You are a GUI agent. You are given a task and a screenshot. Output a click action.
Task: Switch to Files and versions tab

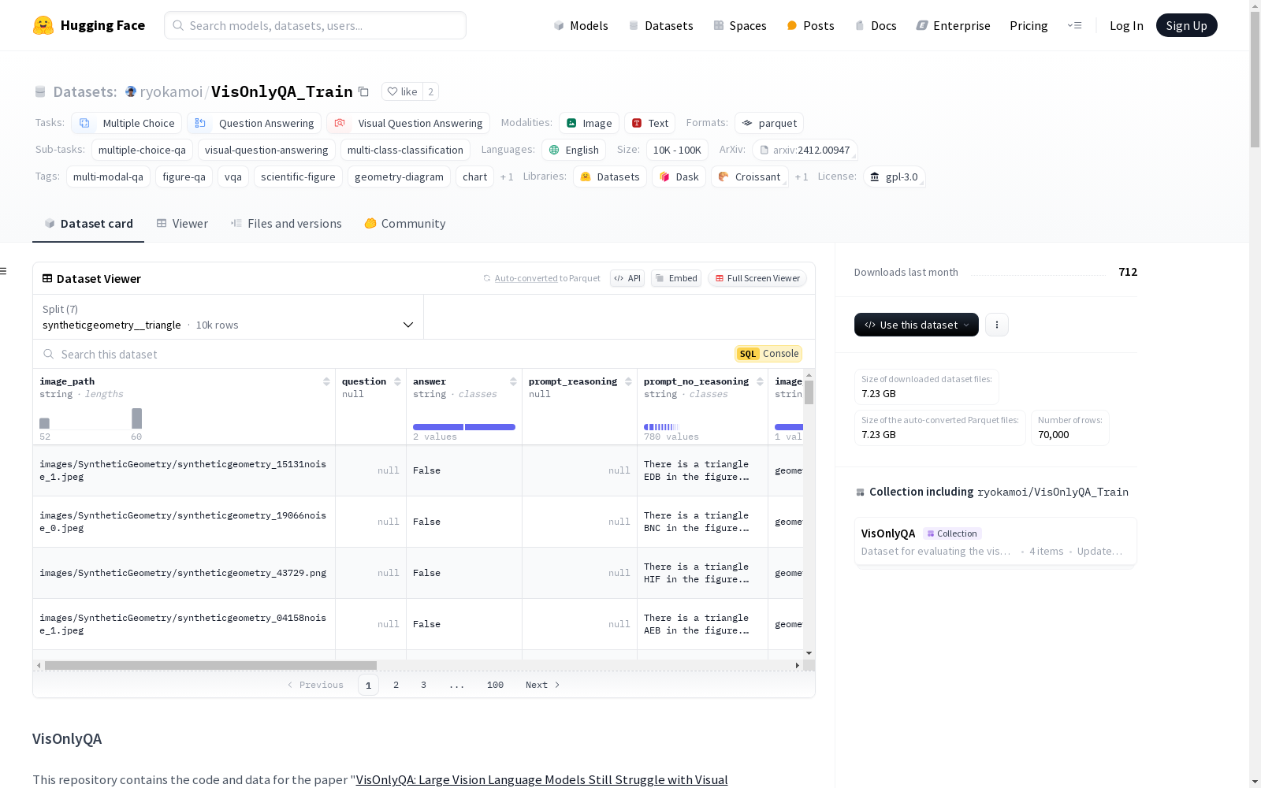(x=286, y=224)
